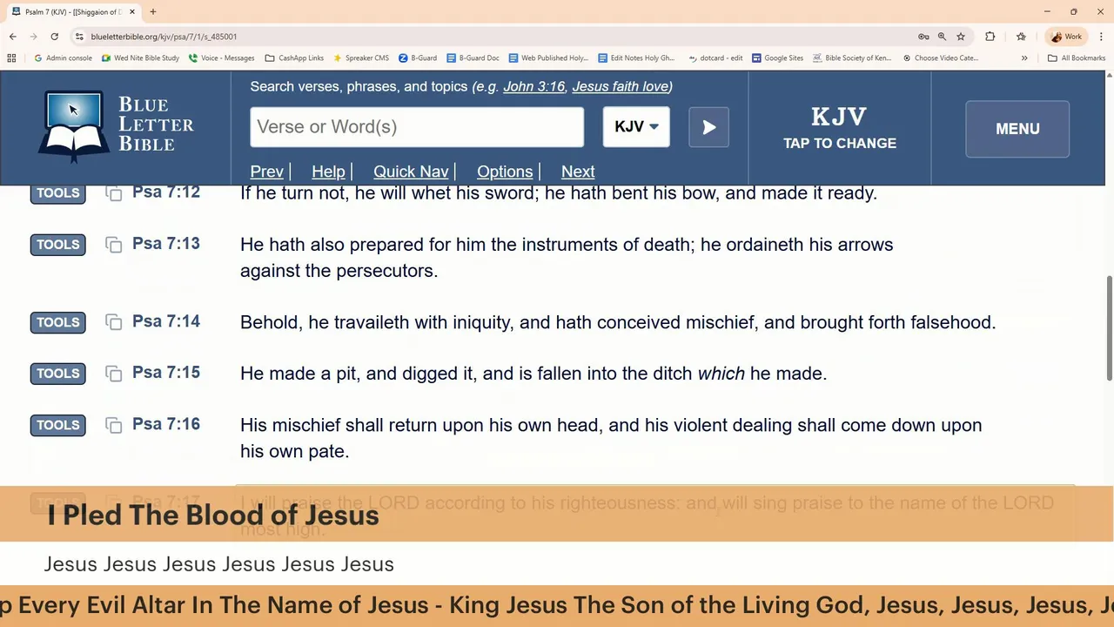This screenshot has height=627, width=1114.
Task: Go back with browser back arrow
Action: (x=12, y=37)
